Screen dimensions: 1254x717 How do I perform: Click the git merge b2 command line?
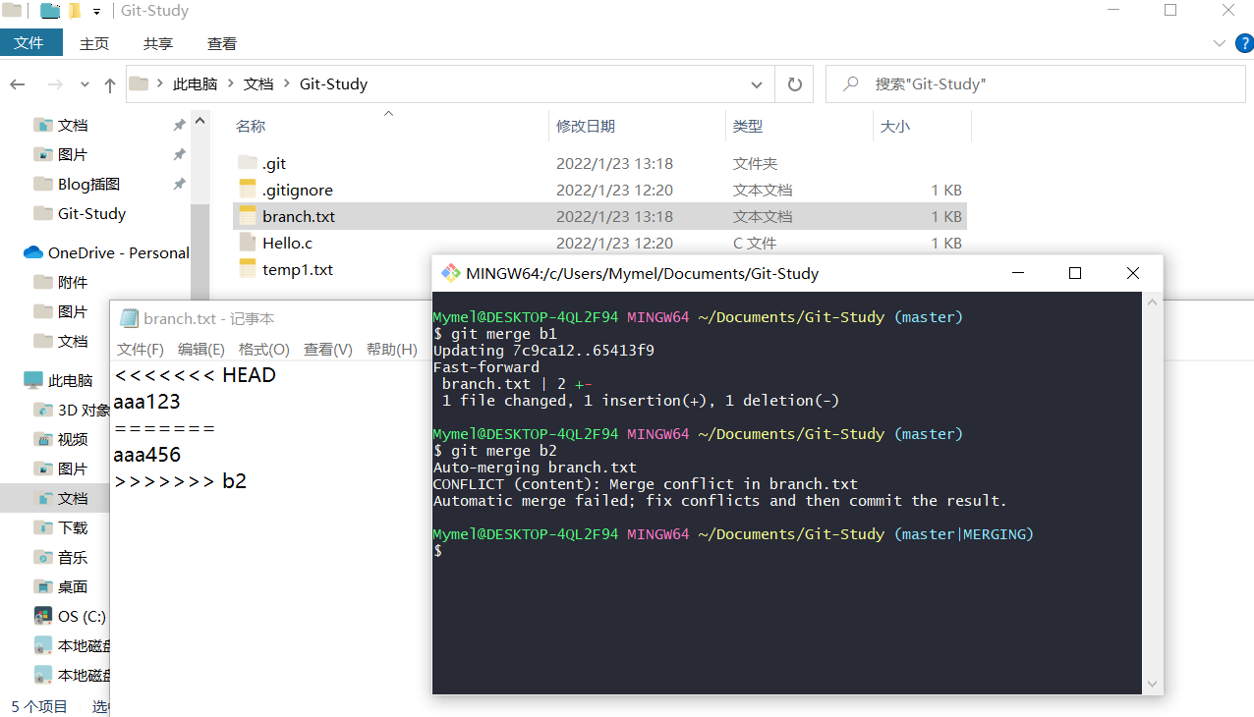[495, 451]
